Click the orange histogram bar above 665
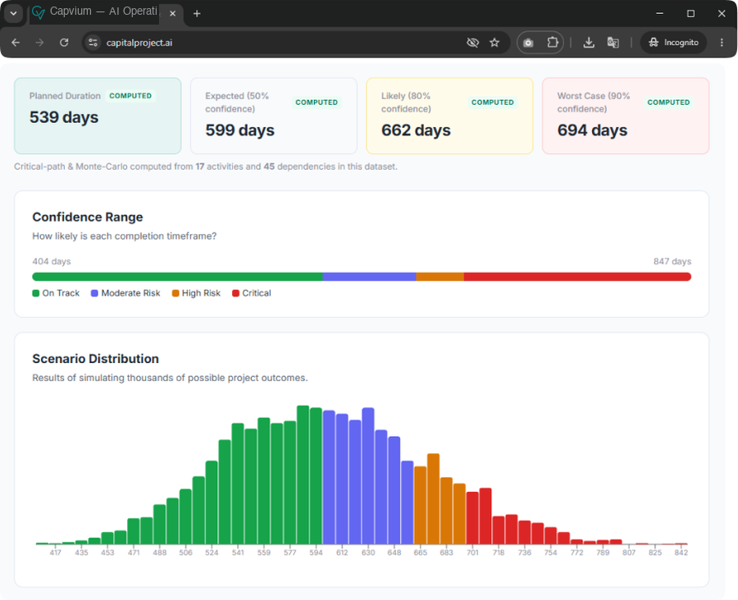The height and width of the screenshot is (600, 738). (x=421, y=506)
